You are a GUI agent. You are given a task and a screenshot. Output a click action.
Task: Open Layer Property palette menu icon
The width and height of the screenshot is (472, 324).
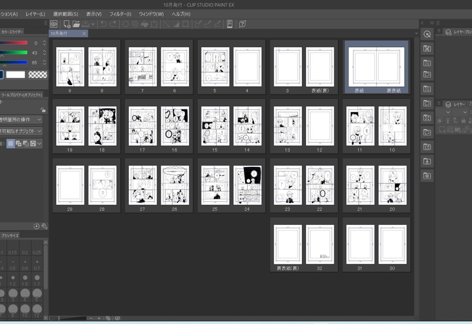click(439, 31)
